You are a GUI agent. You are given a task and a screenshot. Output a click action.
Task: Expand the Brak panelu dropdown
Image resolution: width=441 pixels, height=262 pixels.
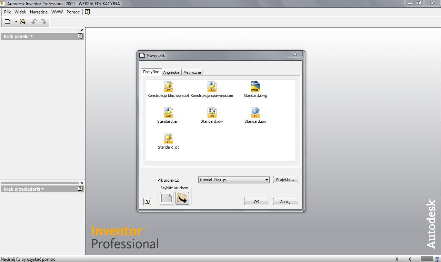tap(31, 36)
